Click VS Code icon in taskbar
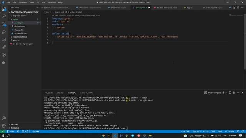 tap(115, 135)
